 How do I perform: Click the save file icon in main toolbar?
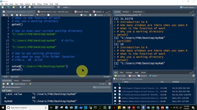click(21, 7)
